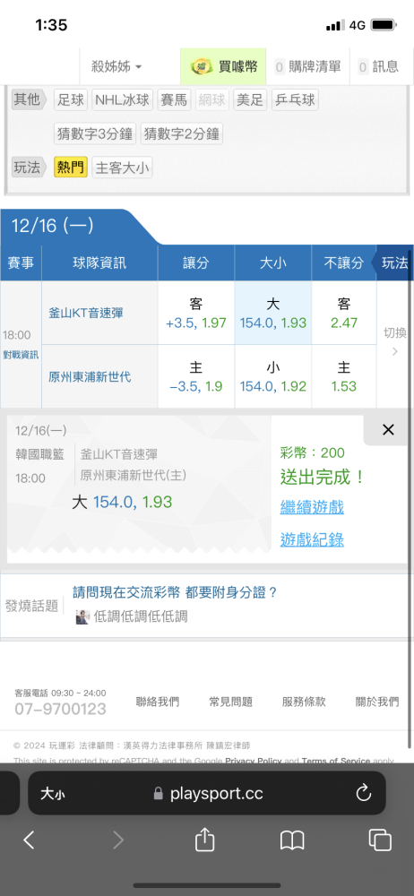Open 常見問題 footer link
This screenshot has width=414, height=896.
pos(230,702)
